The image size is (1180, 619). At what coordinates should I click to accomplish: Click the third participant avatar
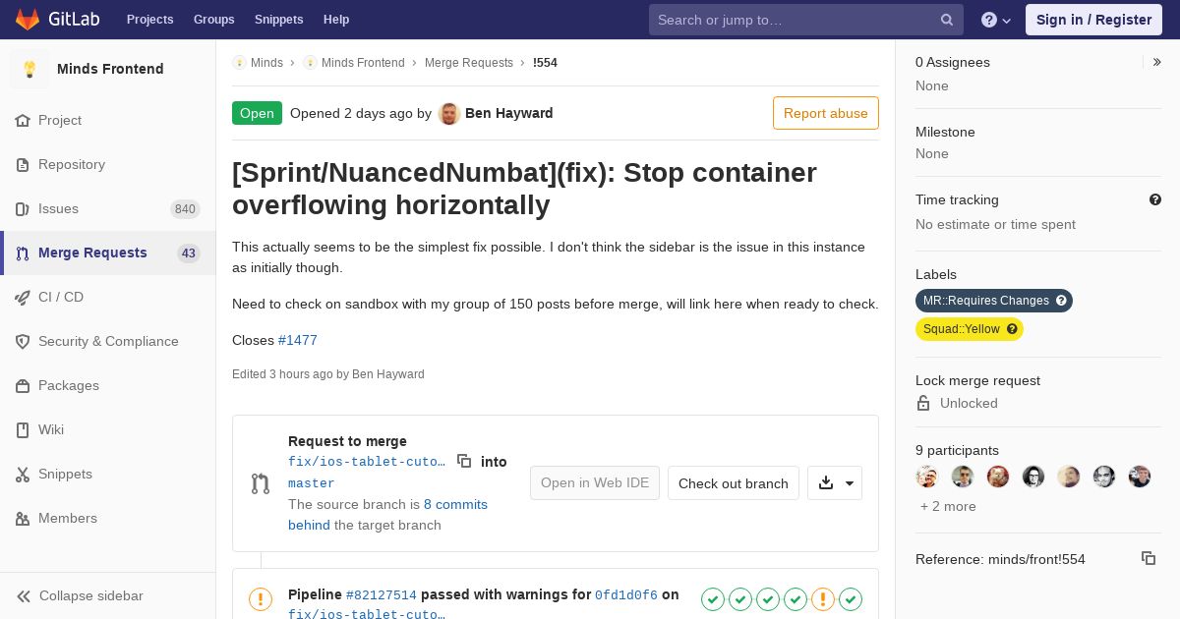998,477
